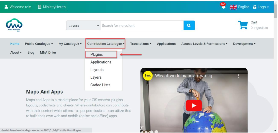This screenshot has height=133, width=278.
Task: Choose Layouts from the dropdown
Action: (x=97, y=70)
